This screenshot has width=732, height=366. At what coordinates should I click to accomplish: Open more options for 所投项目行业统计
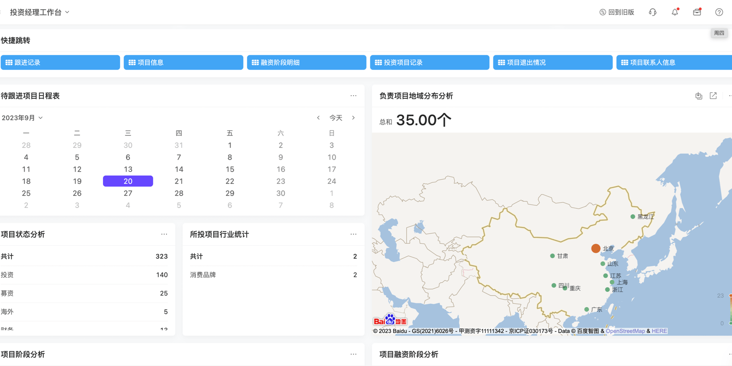tap(353, 234)
